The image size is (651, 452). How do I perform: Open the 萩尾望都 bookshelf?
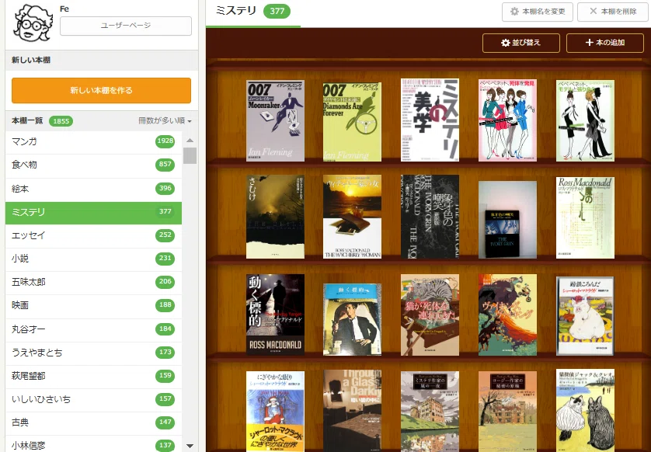[x=93, y=377]
